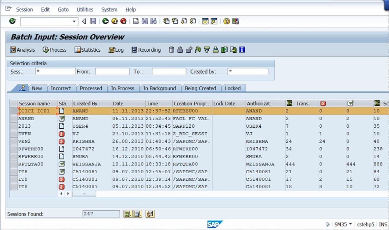The width and height of the screenshot is (389, 230).
Task: Collapse the command field with triangle arrow
Action: point(84,21)
